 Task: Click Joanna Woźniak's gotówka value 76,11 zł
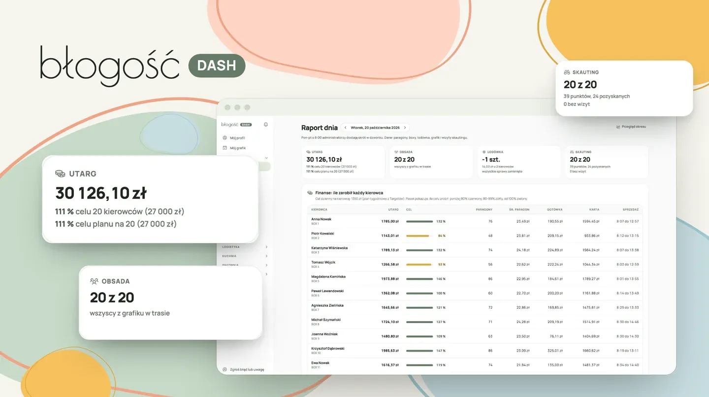click(x=556, y=336)
